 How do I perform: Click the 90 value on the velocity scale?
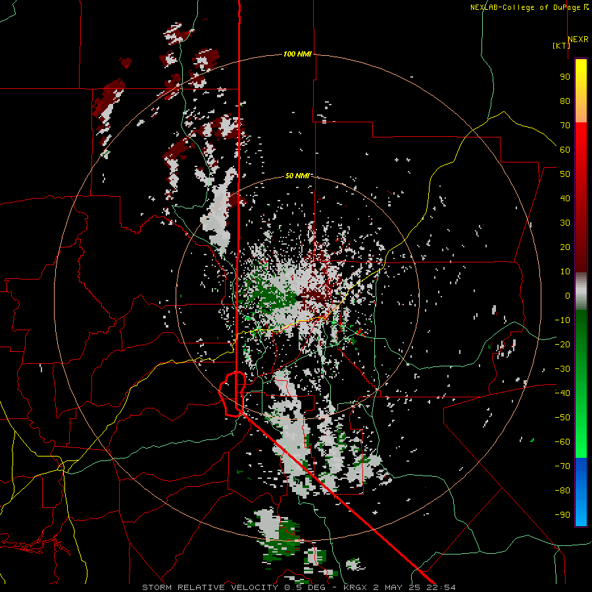click(565, 77)
